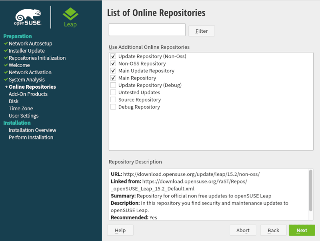Check the Source Repository box
The width and height of the screenshot is (320, 241).
click(113, 100)
